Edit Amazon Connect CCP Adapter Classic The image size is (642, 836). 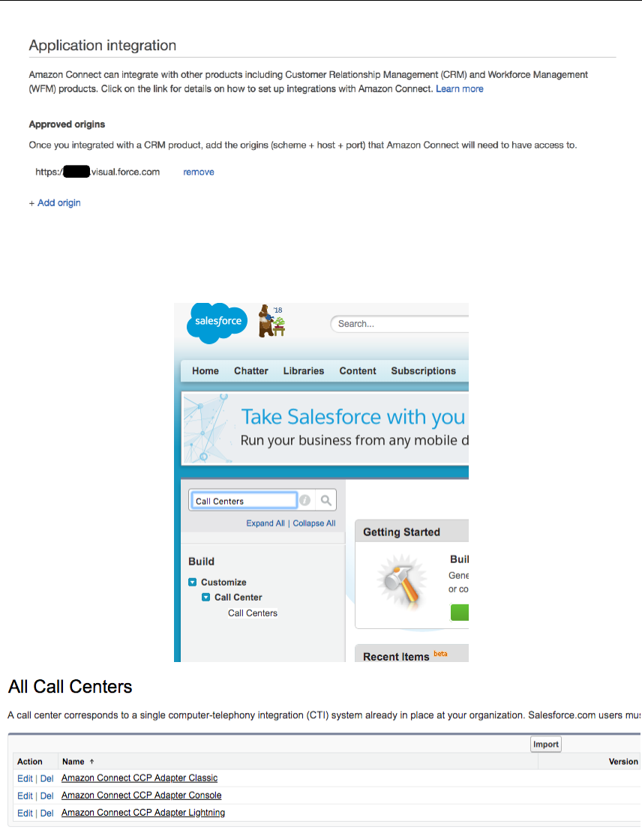point(25,779)
